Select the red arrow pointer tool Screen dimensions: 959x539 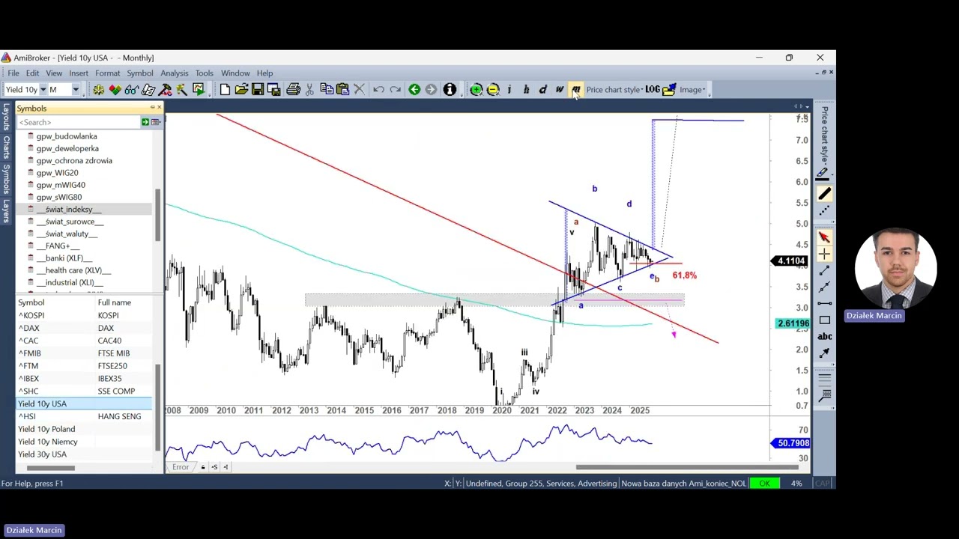(824, 238)
